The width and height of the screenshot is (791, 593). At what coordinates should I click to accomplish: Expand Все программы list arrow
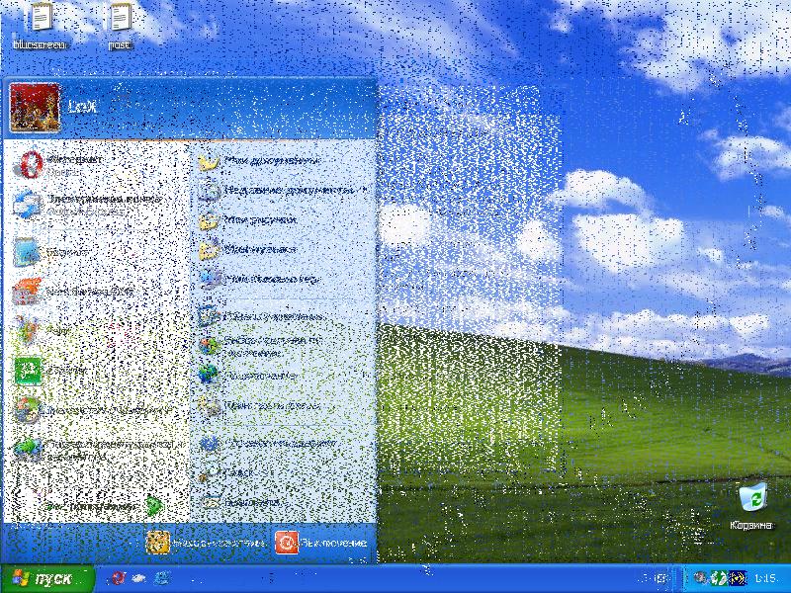(x=153, y=506)
